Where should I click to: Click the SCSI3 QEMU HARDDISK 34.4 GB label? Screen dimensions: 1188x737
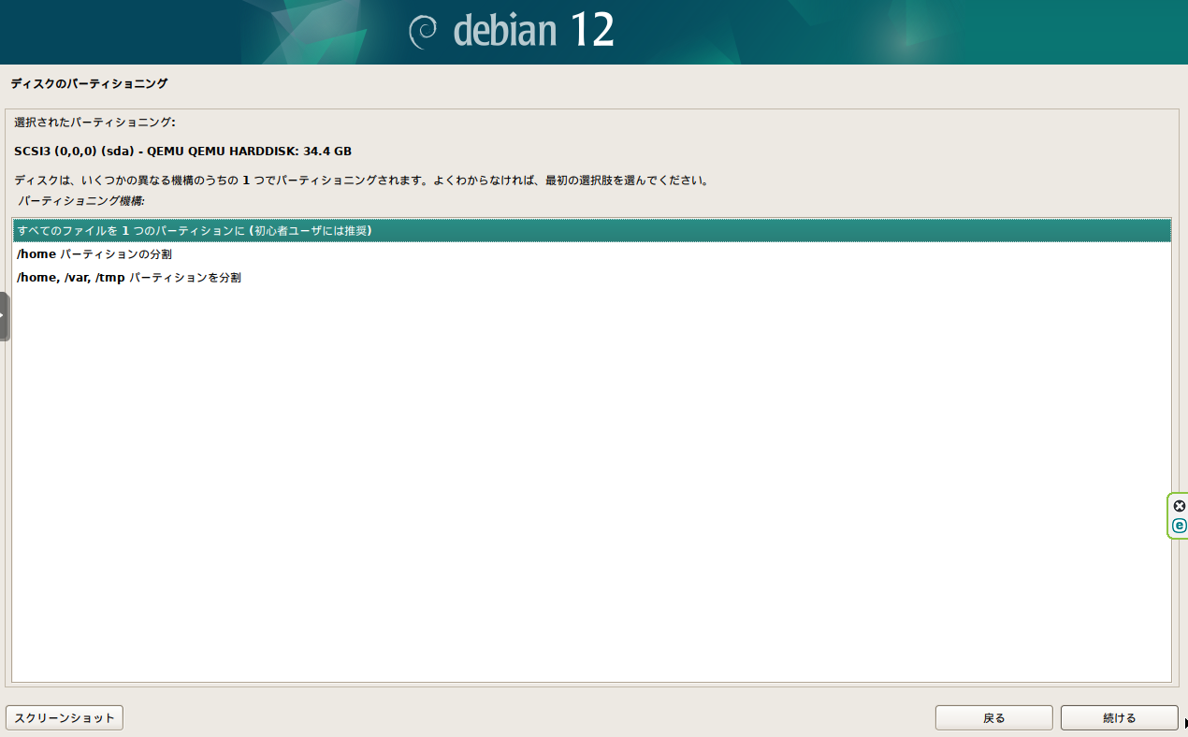coord(182,152)
